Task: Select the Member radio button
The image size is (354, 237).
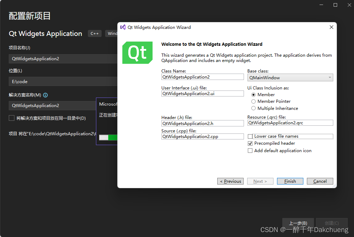Action: (x=253, y=95)
